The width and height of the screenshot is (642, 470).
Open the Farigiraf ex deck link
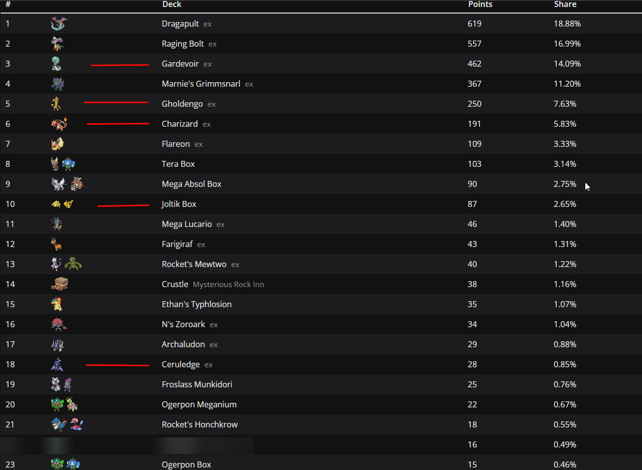pyautogui.click(x=184, y=244)
